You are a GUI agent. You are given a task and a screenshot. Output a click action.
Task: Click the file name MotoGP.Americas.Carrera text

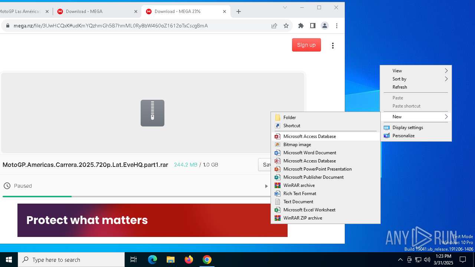pyautogui.click(x=85, y=165)
